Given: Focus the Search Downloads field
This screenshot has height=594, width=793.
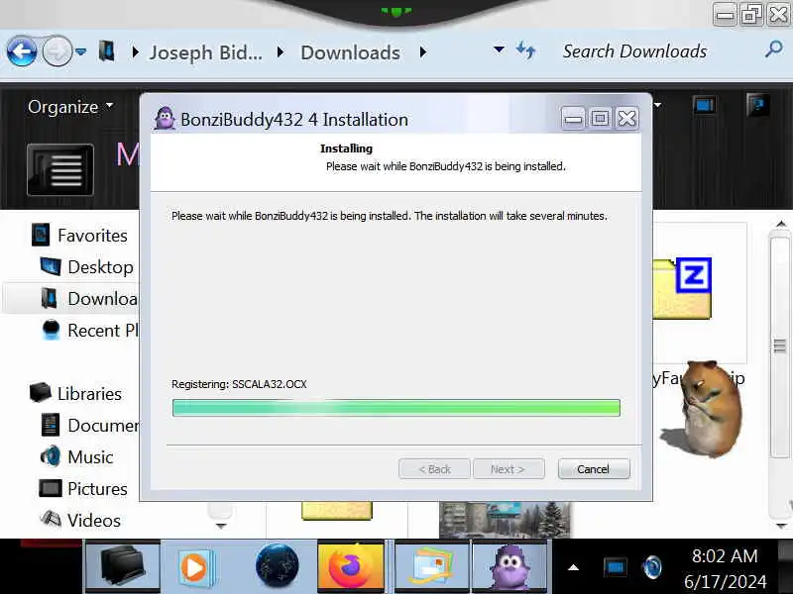Looking at the screenshot, I should click(634, 51).
